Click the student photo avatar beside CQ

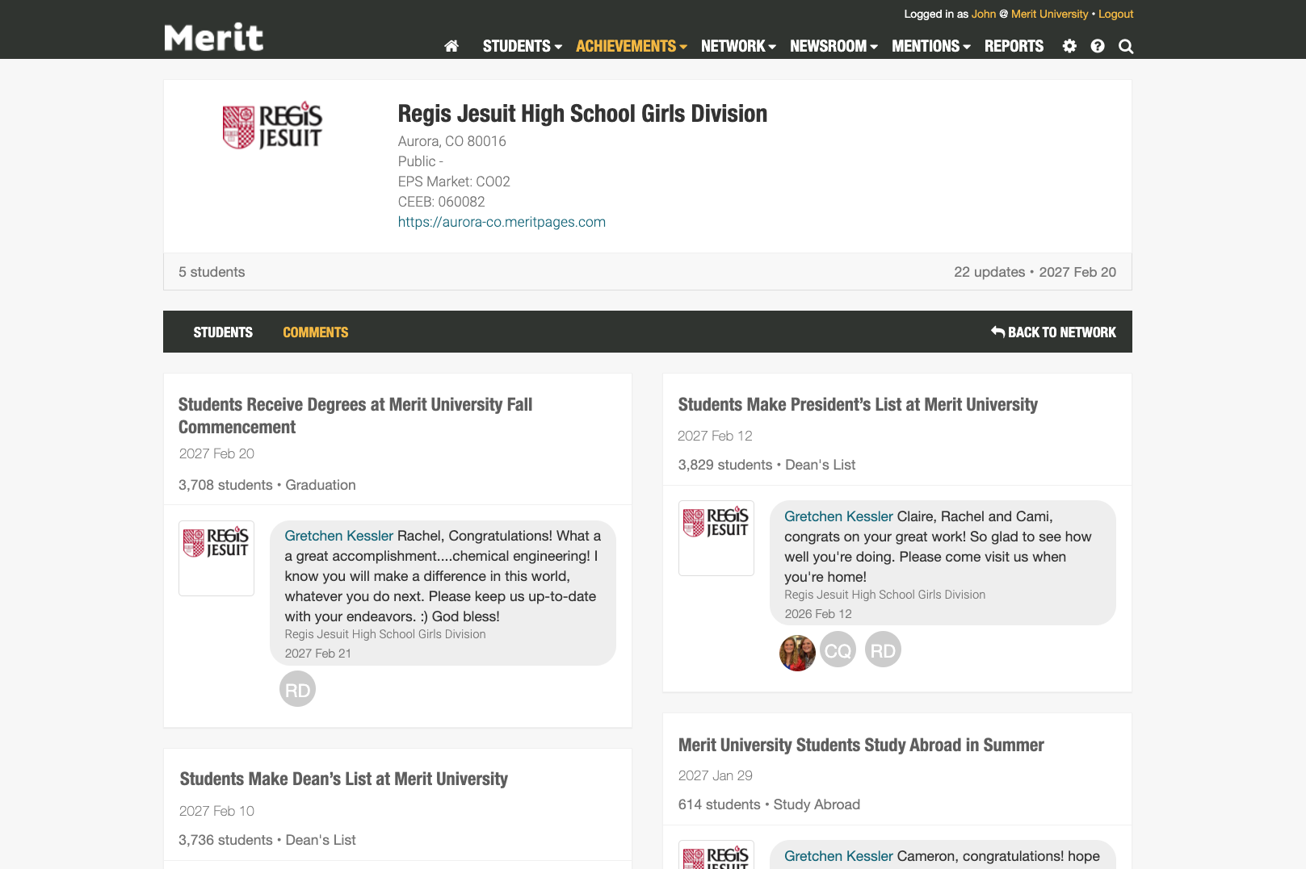pos(797,650)
